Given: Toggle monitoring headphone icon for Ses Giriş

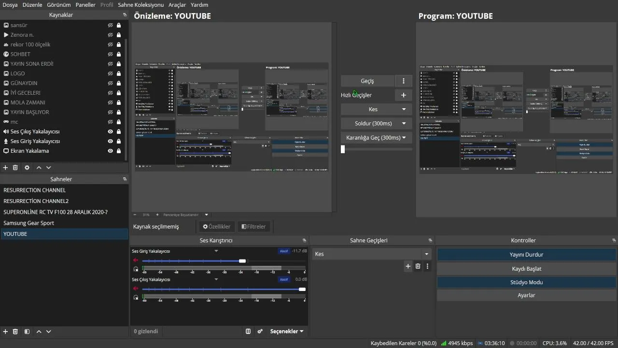Looking at the screenshot, I should [x=136, y=269].
